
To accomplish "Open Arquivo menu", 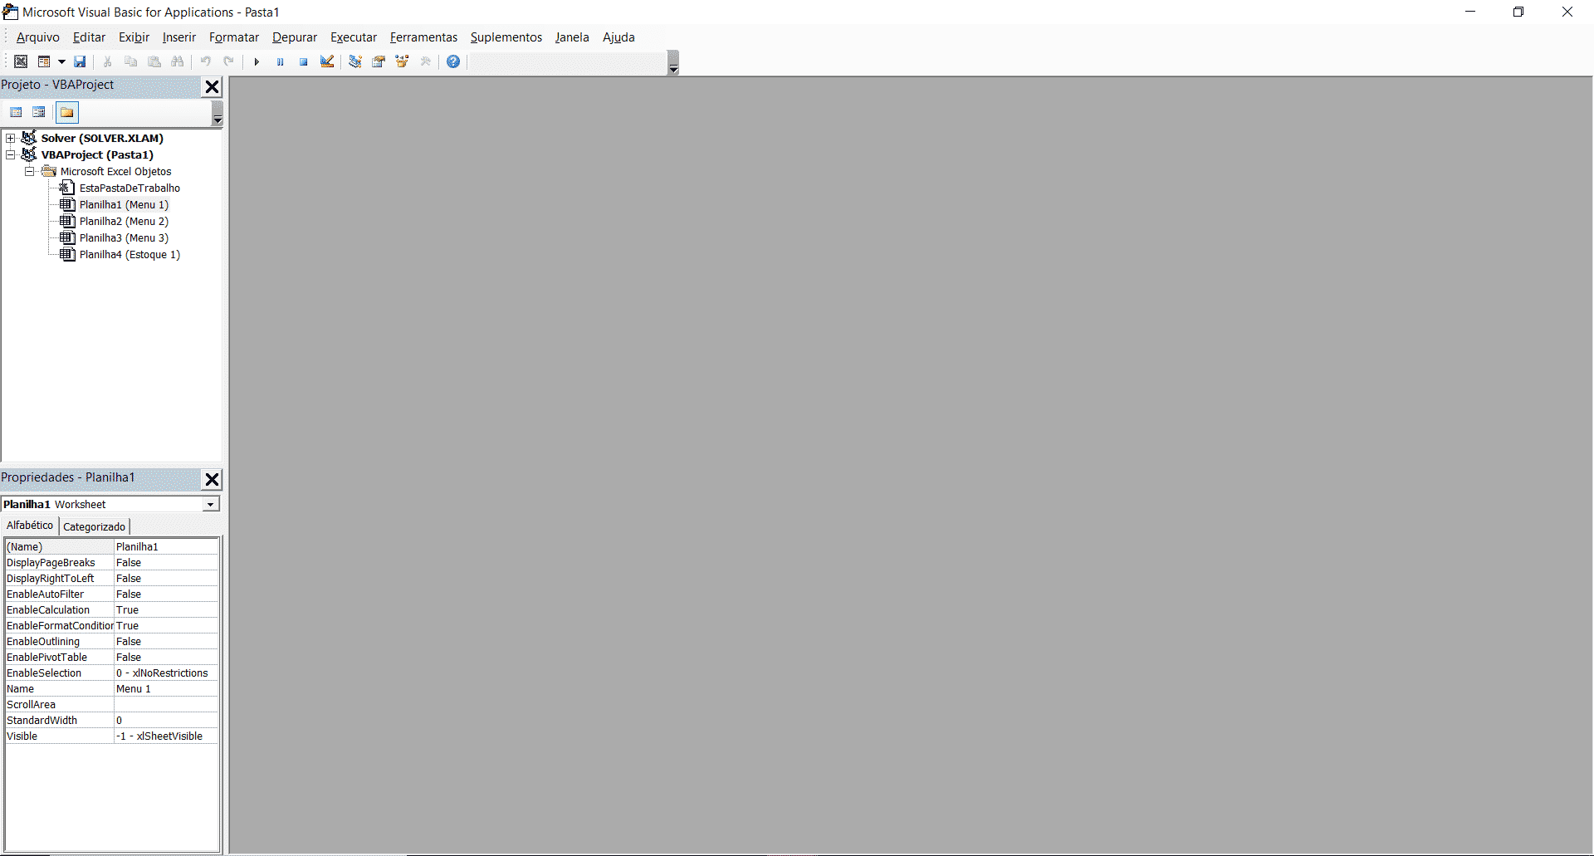I will coord(38,37).
